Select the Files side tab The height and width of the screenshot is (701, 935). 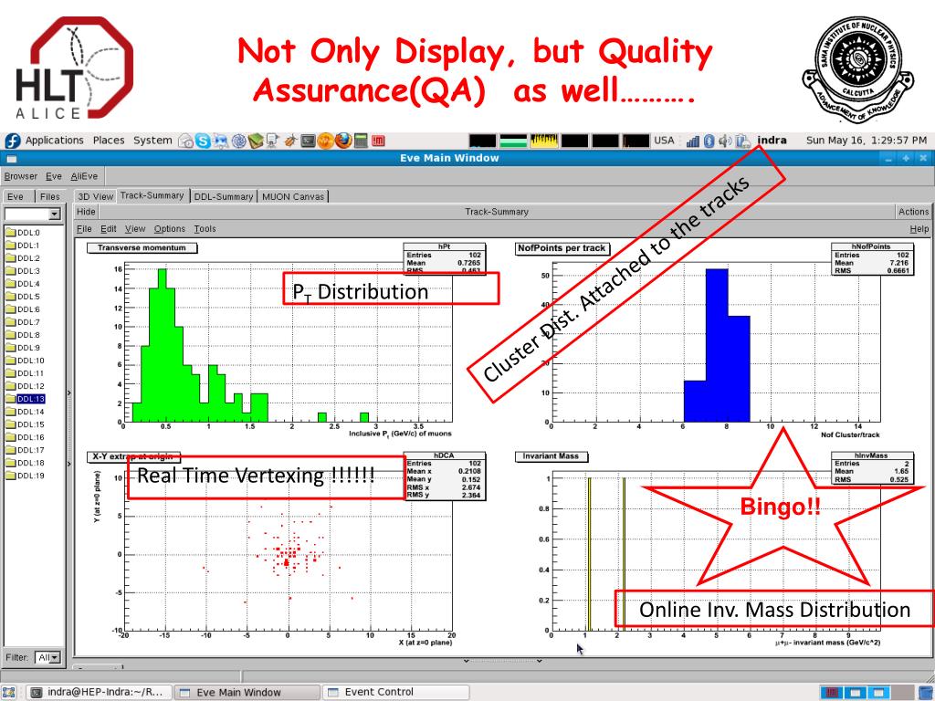[x=50, y=197]
